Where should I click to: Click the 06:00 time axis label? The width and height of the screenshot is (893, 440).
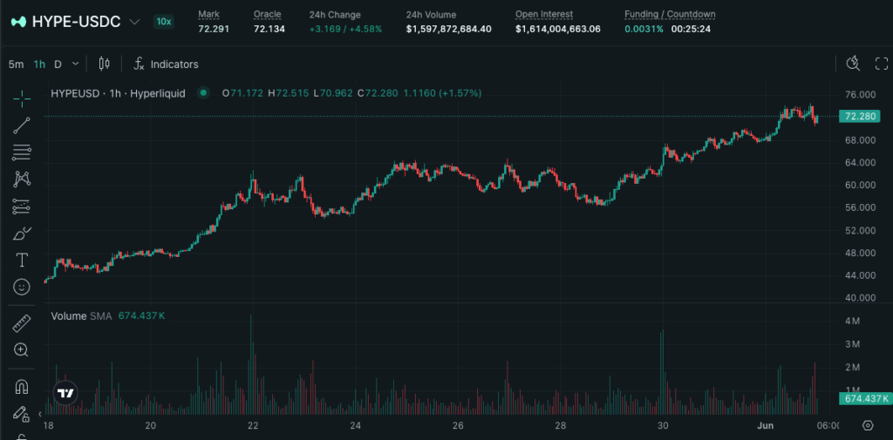[x=828, y=425]
